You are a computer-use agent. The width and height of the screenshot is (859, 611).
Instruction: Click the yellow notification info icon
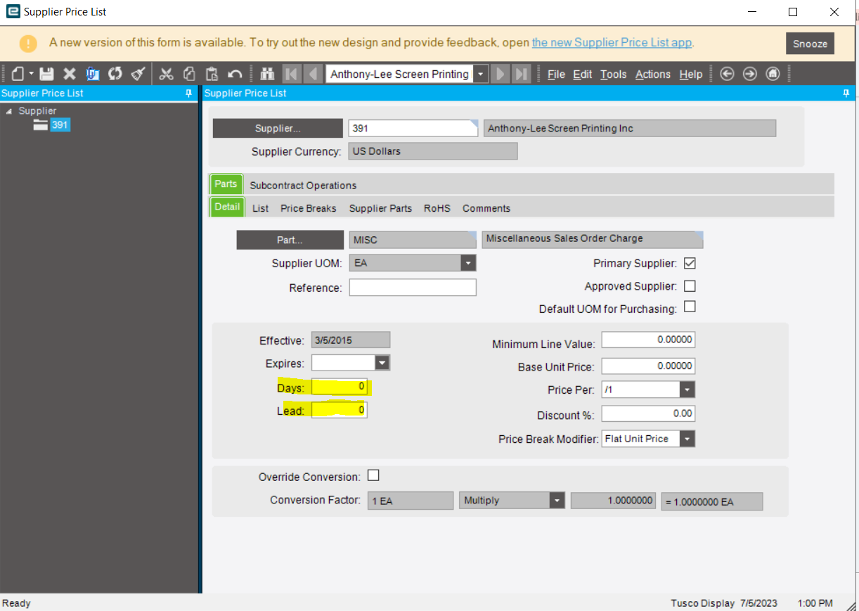[x=28, y=43]
